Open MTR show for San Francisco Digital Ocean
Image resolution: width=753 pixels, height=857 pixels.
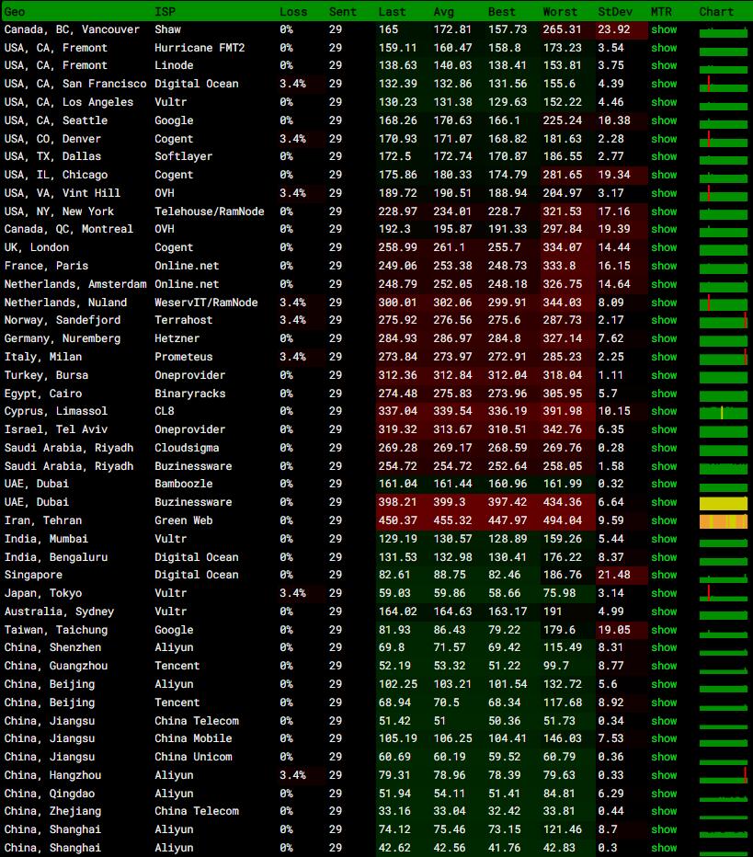click(664, 84)
